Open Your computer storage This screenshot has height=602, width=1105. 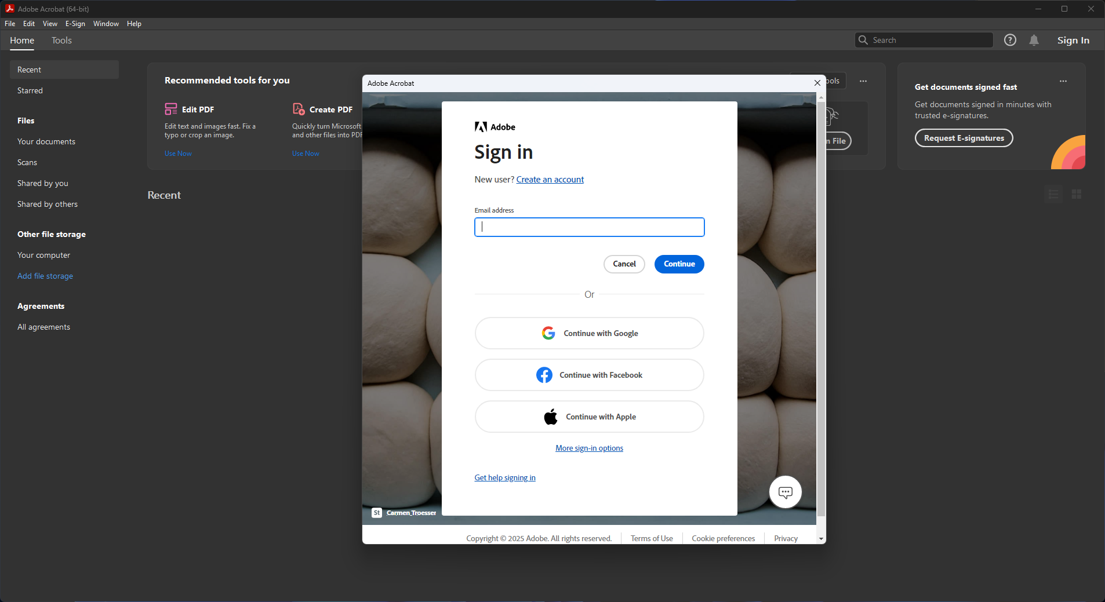[43, 255]
